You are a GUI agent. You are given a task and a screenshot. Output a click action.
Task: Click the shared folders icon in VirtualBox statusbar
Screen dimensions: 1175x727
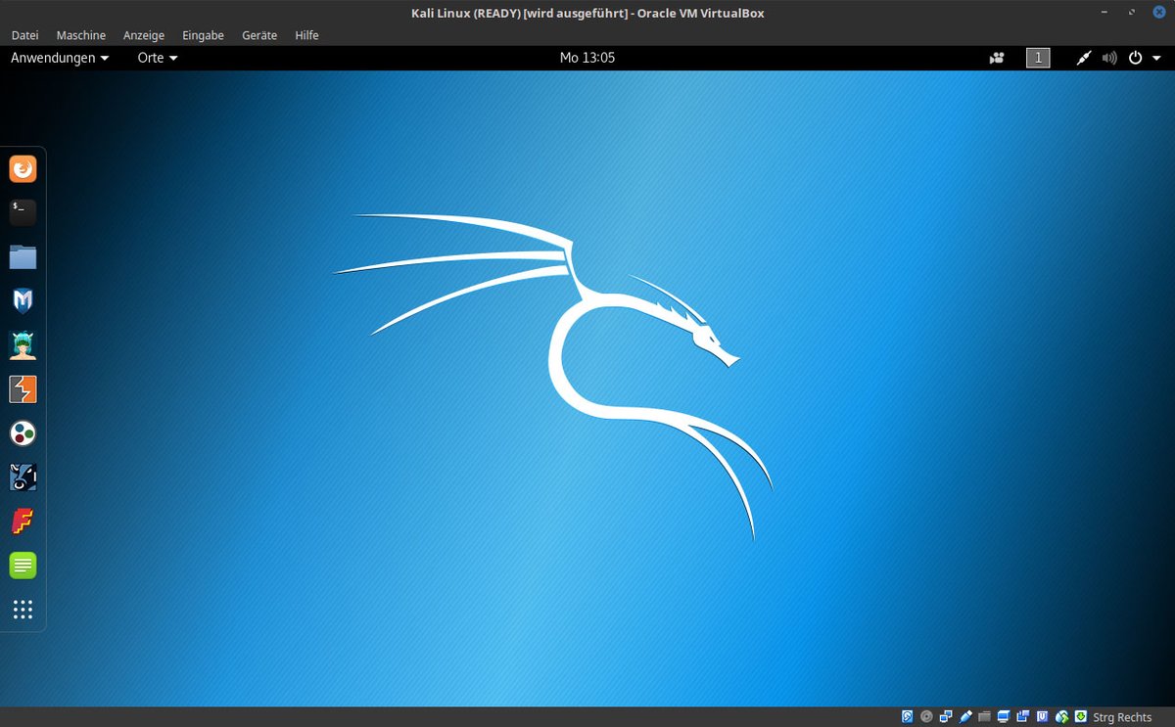tap(983, 716)
